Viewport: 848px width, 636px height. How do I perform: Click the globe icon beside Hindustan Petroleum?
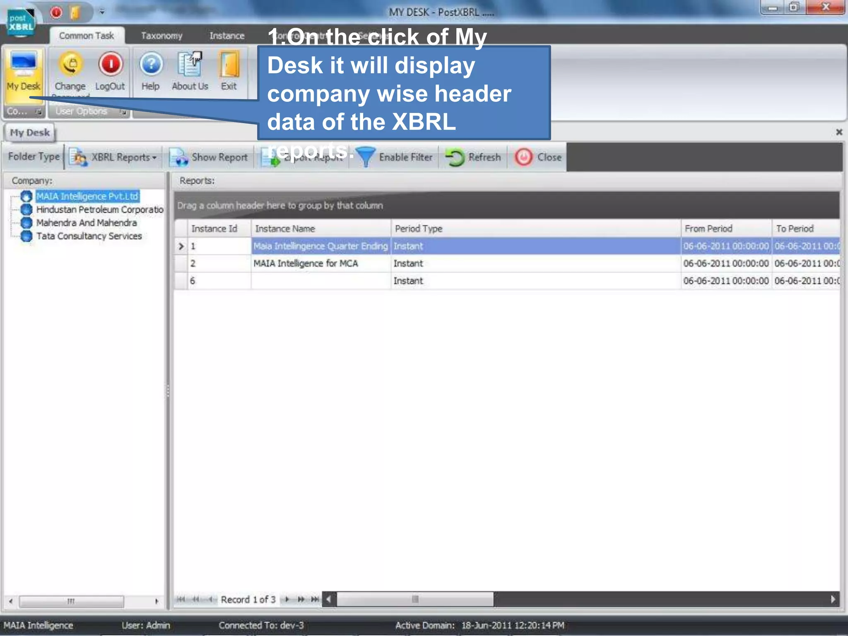point(26,210)
